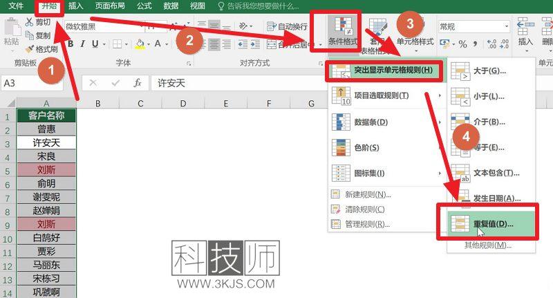Open the Icon Sets (图标集) submenu
553x298 pixels.
click(386, 173)
